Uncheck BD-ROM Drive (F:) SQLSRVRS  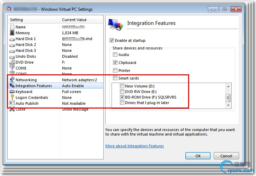(122, 97)
